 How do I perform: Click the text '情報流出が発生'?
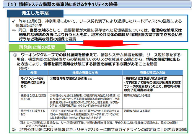coord(29,26)
